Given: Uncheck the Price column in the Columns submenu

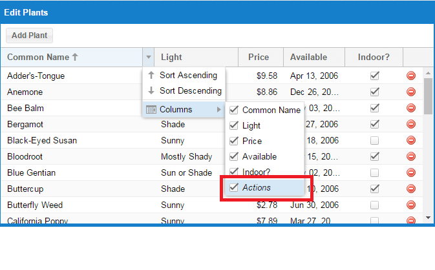Looking at the screenshot, I should [234, 141].
